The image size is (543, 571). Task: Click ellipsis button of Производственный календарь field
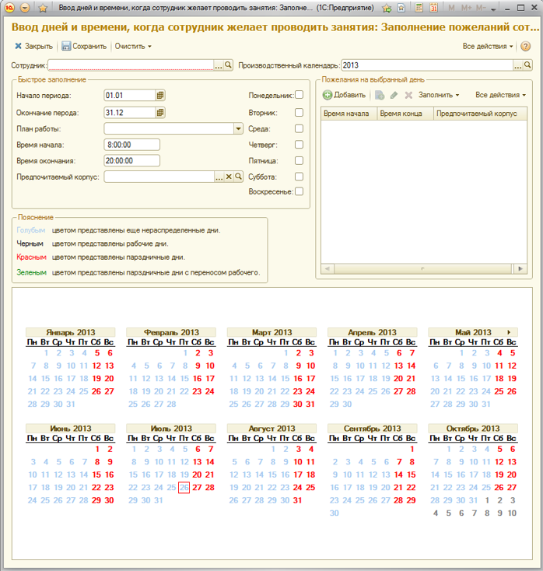pyautogui.click(x=518, y=65)
